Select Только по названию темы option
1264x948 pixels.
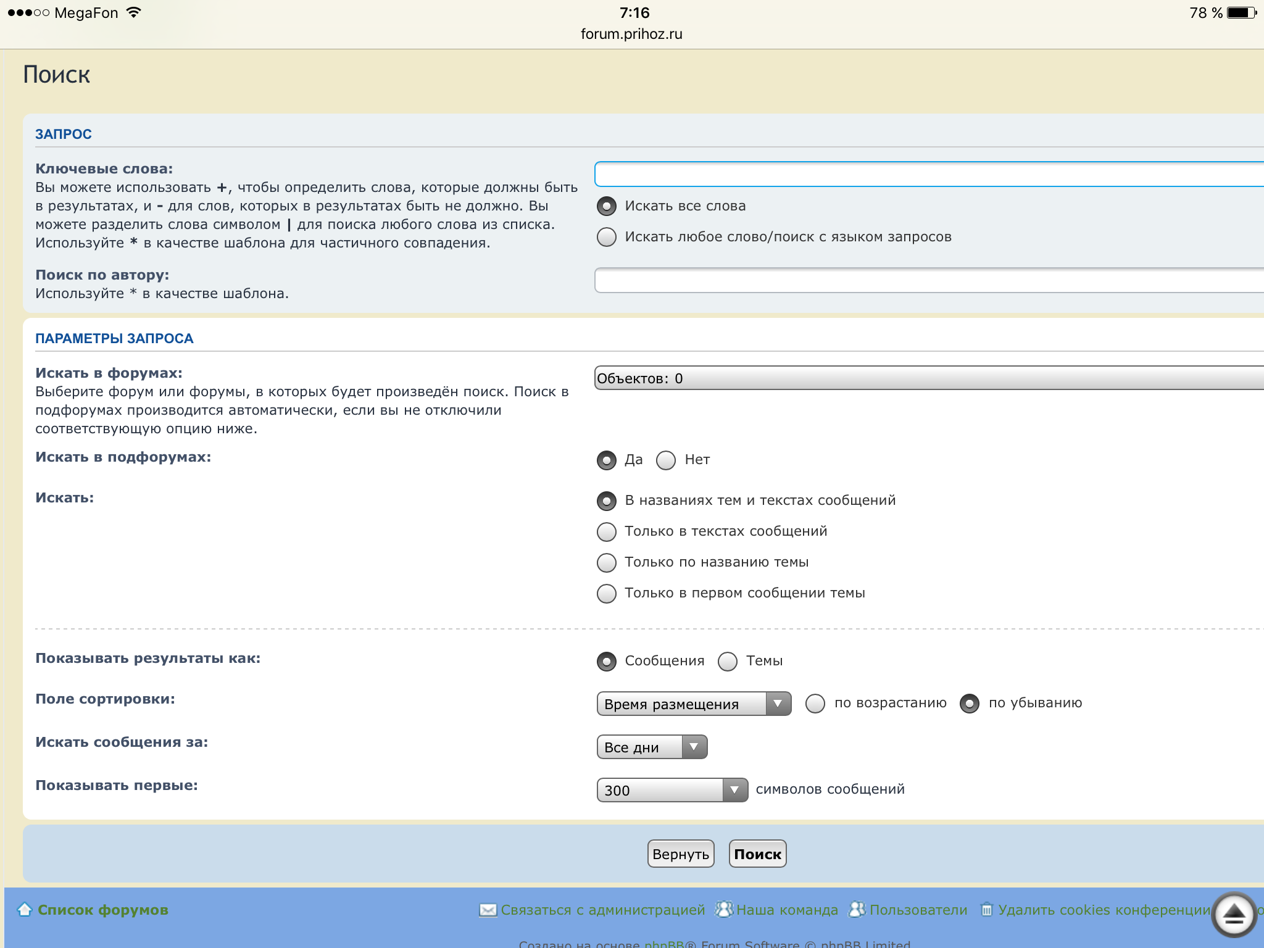click(607, 562)
